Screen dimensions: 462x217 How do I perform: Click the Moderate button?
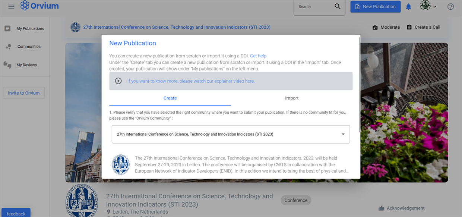[x=386, y=27]
